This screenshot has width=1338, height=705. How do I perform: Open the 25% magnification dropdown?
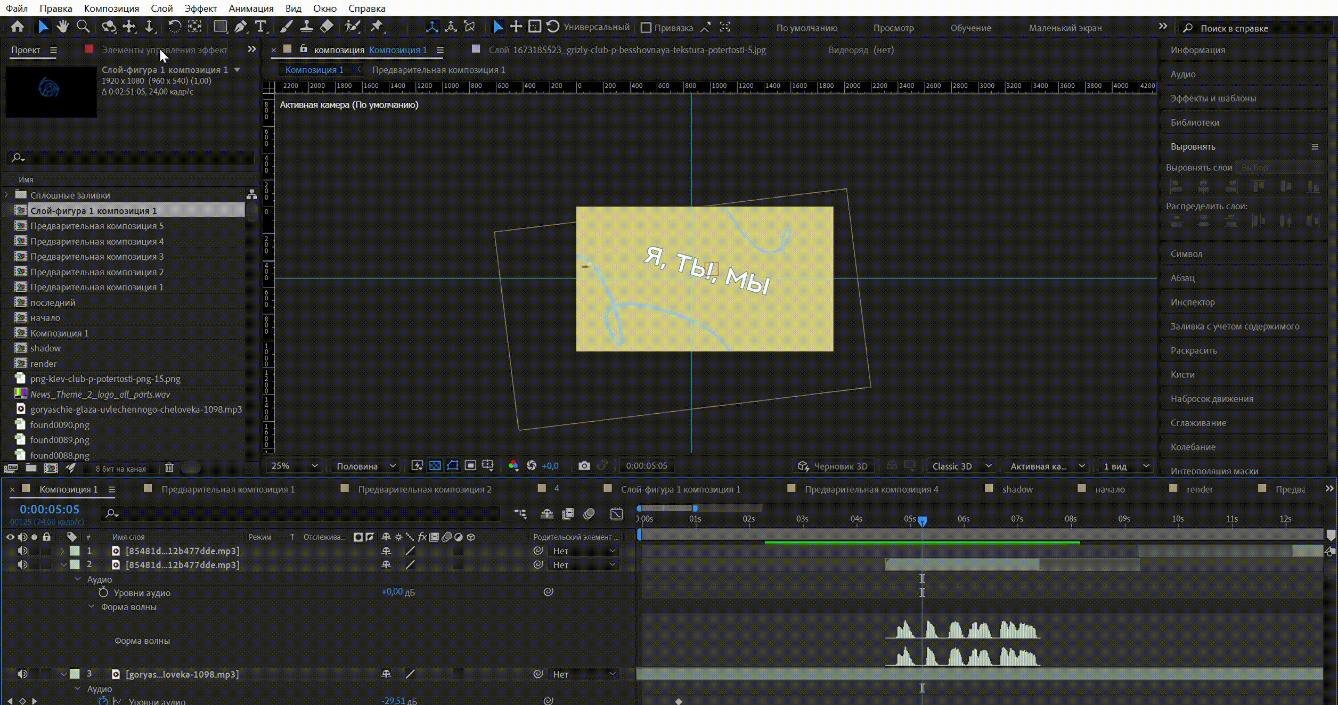tap(294, 466)
